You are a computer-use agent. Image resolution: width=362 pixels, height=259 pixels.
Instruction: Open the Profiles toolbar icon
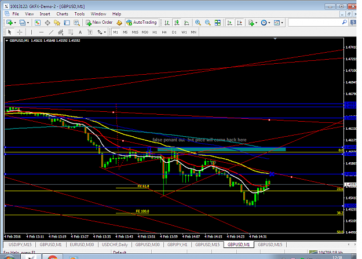coord(22,23)
